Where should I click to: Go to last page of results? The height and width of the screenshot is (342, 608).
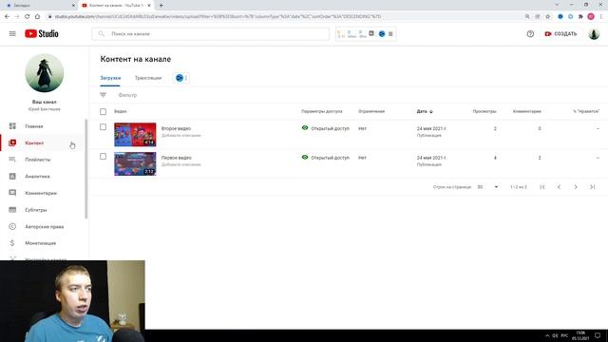point(592,187)
